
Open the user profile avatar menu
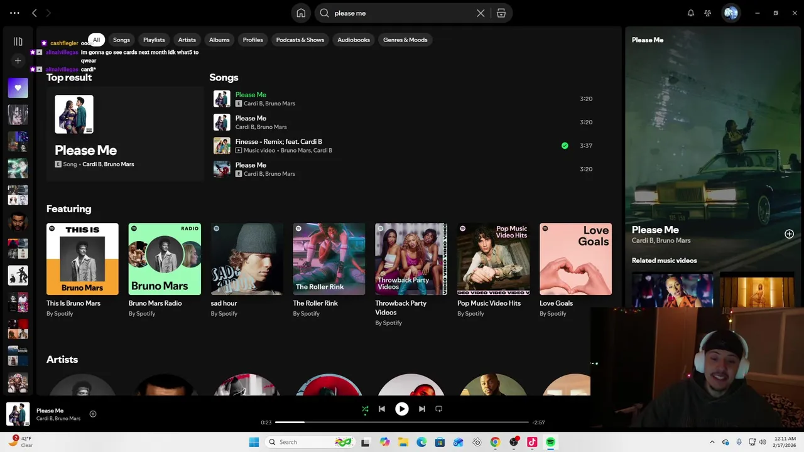[x=731, y=13]
